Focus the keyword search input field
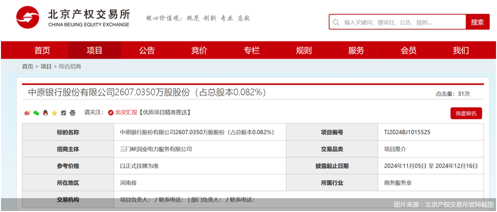 pyautogui.click(x=398, y=22)
